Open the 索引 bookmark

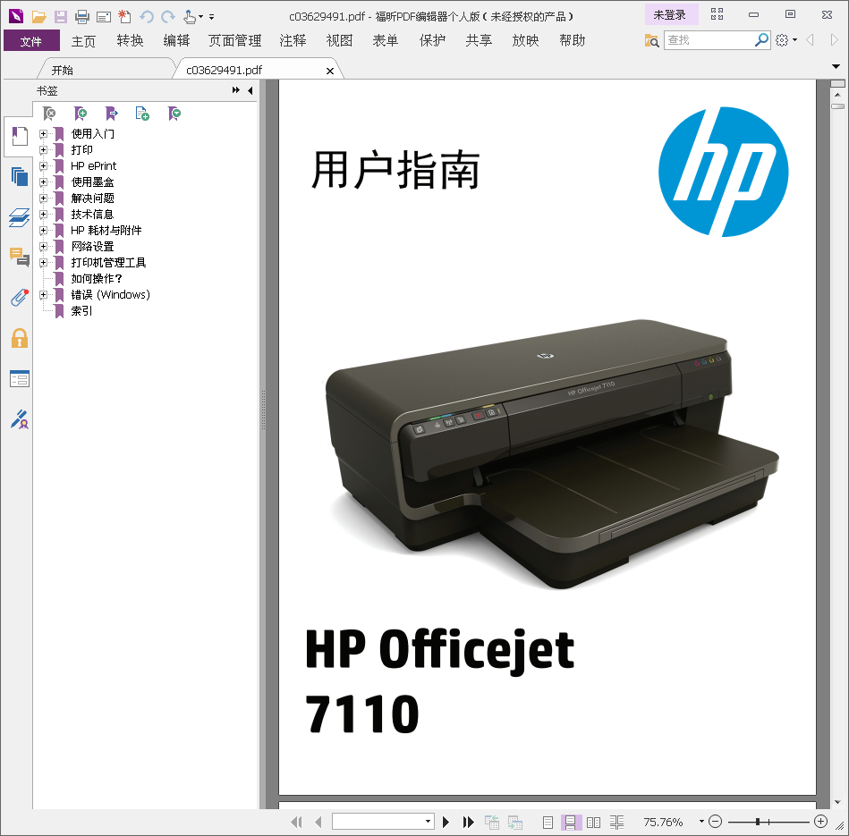(81, 311)
